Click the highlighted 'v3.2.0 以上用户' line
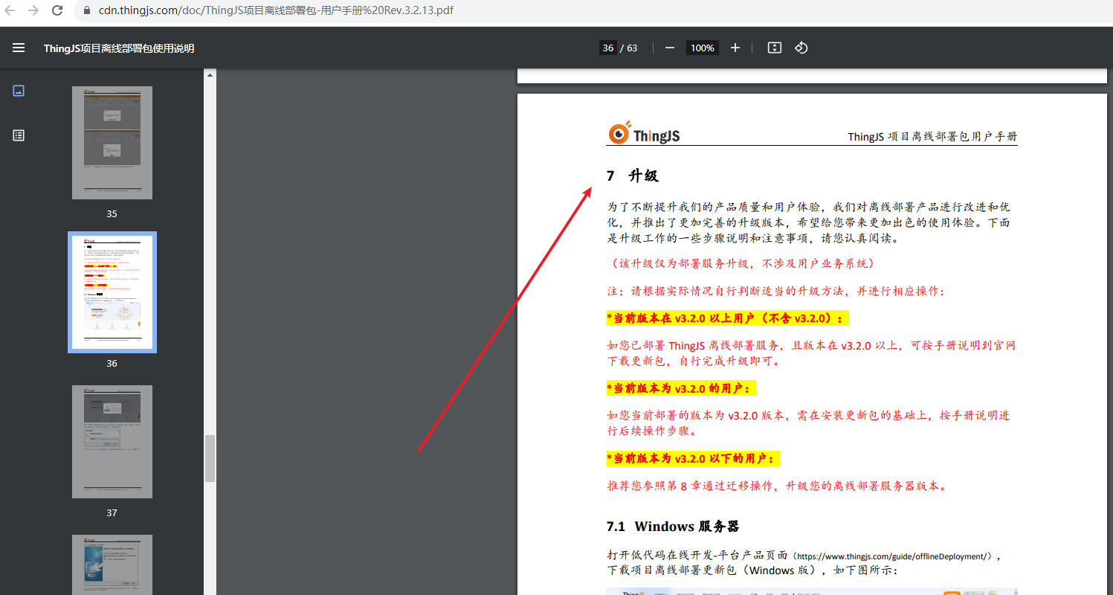The width and height of the screenshot is (1113, 595). (727, 318)
